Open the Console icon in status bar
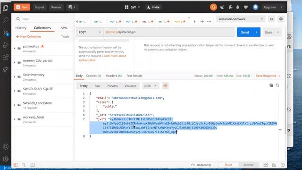This screenshot has width=302, height=170. (x=33, y=165)
